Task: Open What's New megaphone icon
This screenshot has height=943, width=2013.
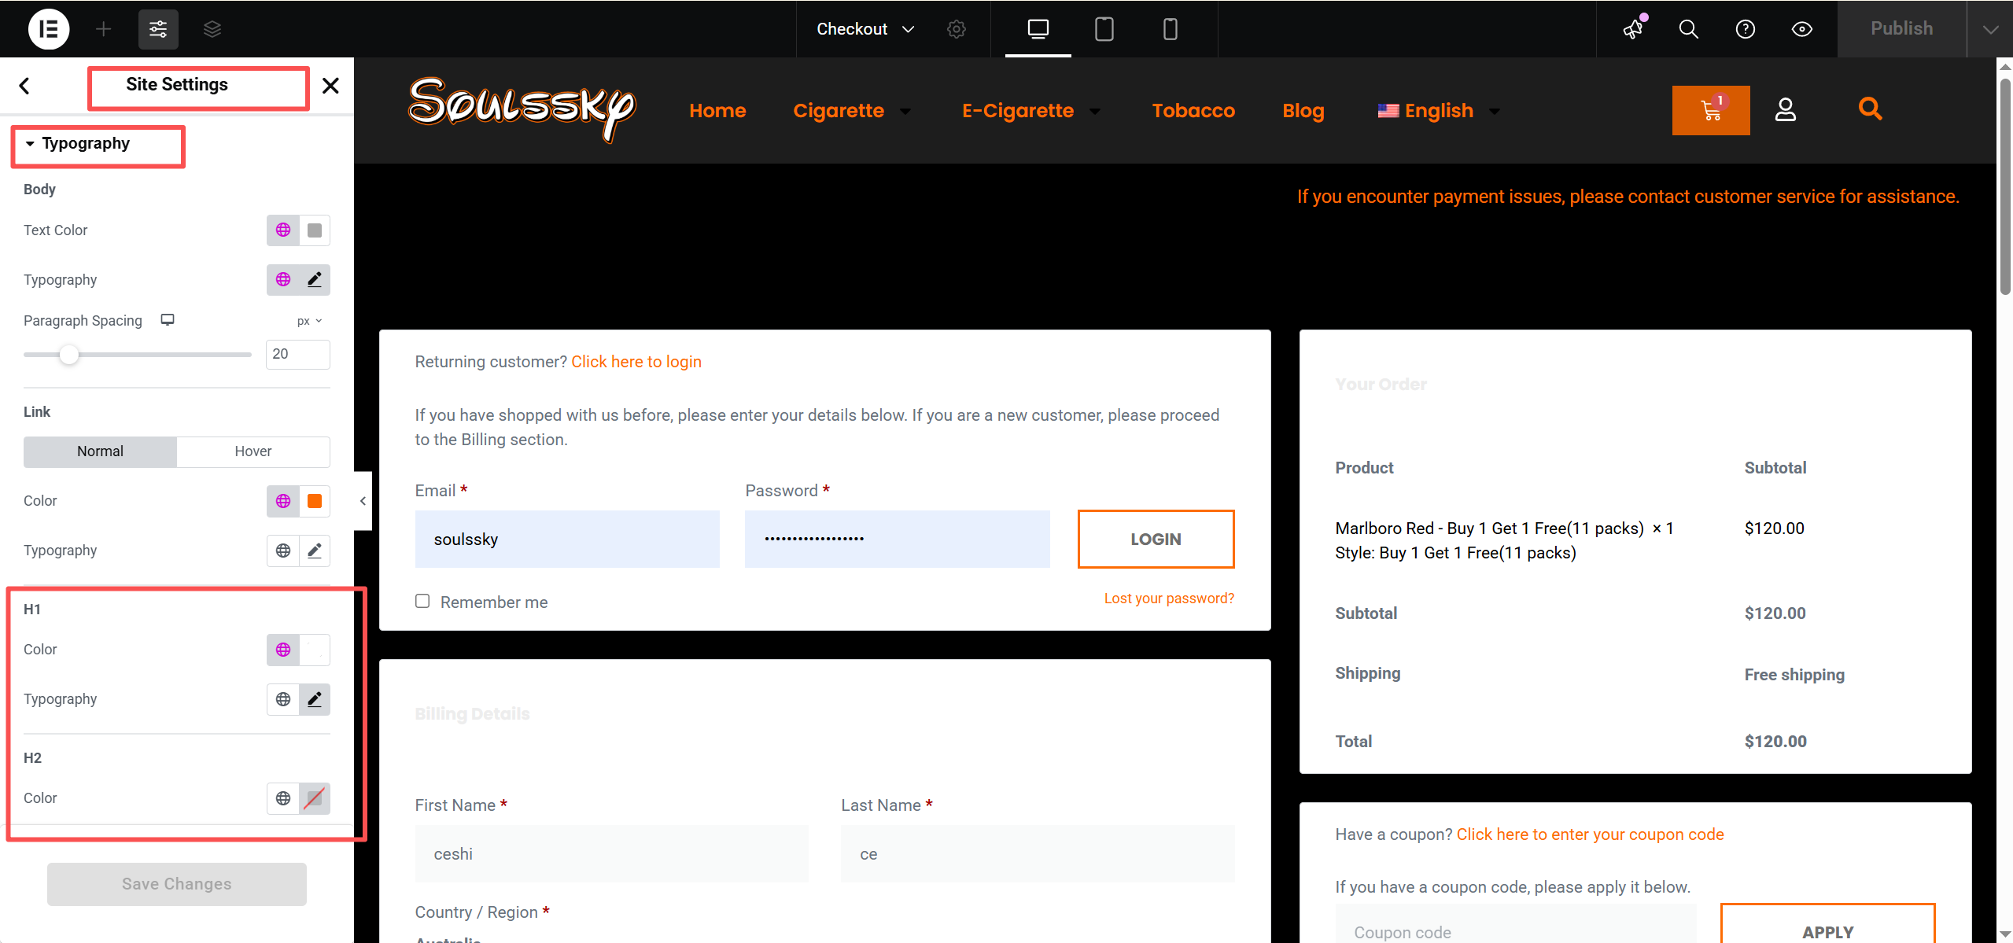Action: (x=1633, y=29)
